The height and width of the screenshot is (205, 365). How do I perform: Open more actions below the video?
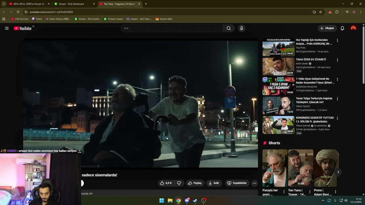tap(254, 183)
